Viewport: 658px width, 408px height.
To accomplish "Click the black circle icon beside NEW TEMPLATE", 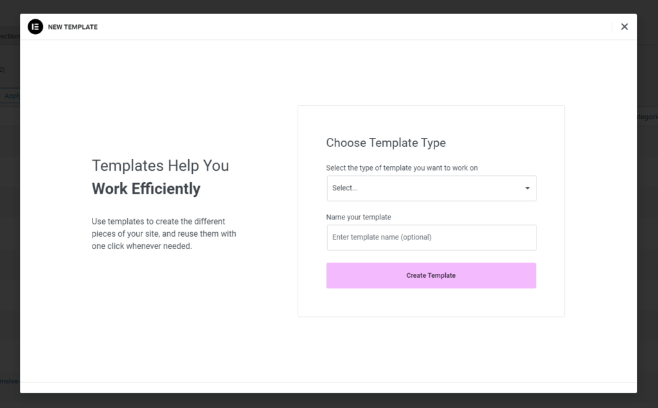I will point(35,27).
